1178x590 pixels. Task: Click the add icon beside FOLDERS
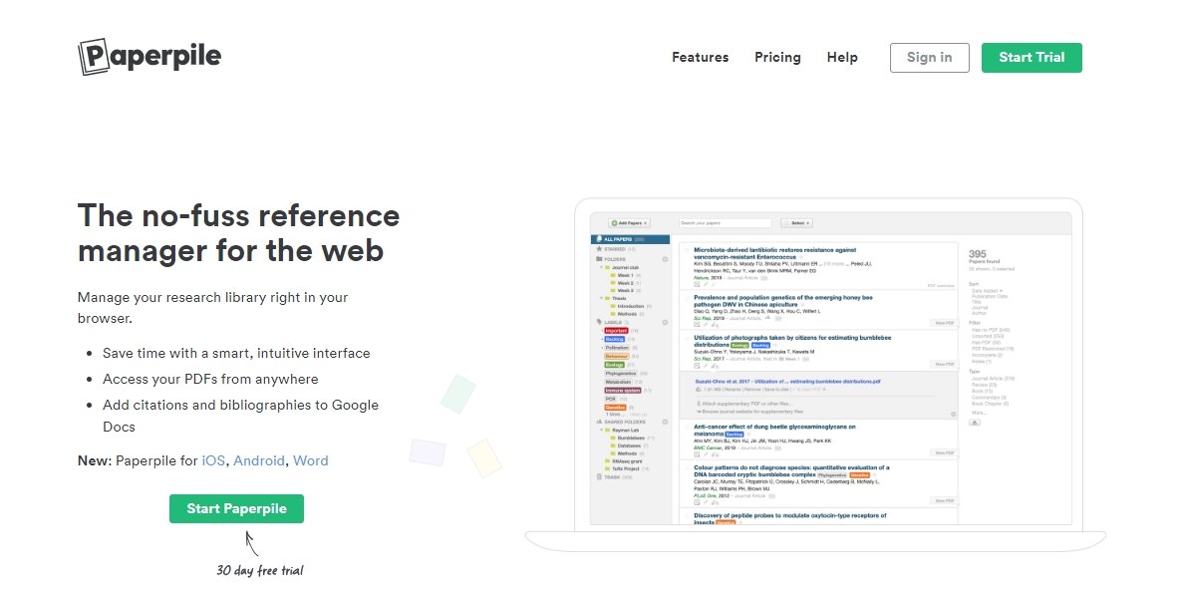point(665,259)
